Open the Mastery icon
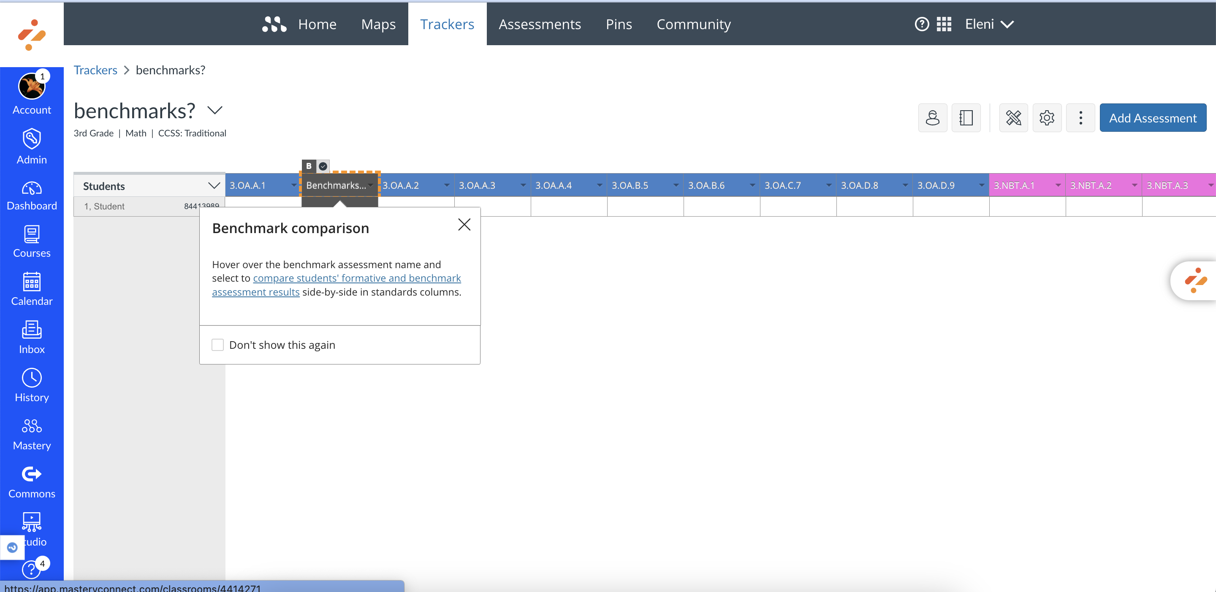 tap(32, 426)
